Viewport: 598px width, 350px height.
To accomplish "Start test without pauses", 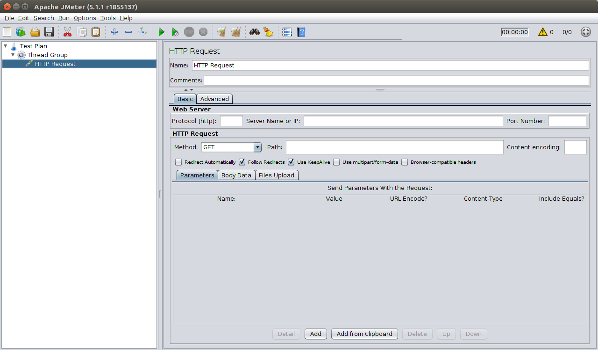I will tap(175, 32).
